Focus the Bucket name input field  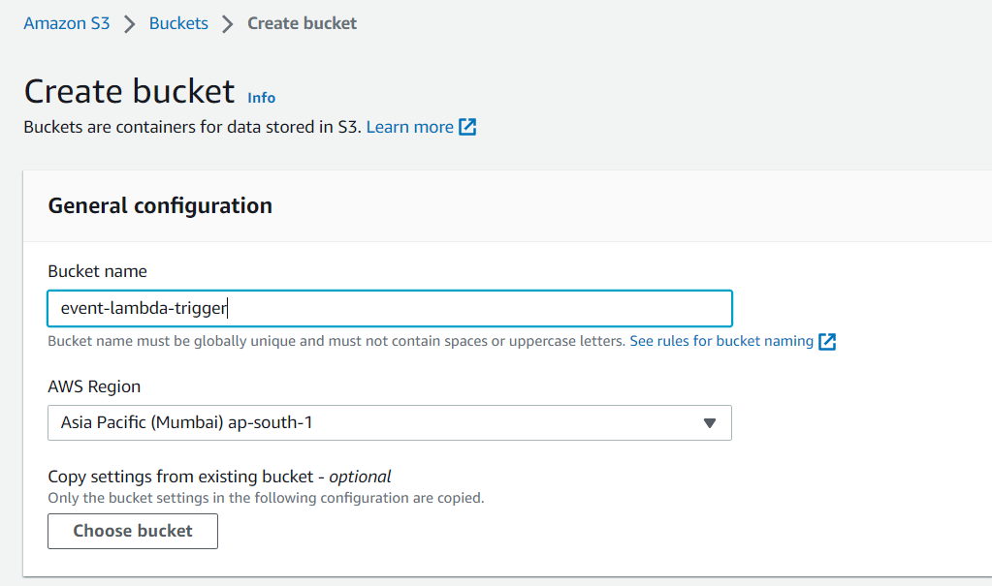[x=390, y=308]
